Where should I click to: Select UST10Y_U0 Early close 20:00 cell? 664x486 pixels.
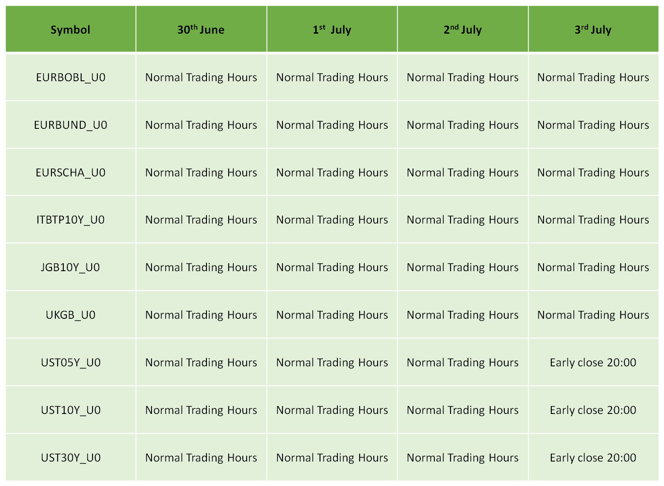coord(593,410)
